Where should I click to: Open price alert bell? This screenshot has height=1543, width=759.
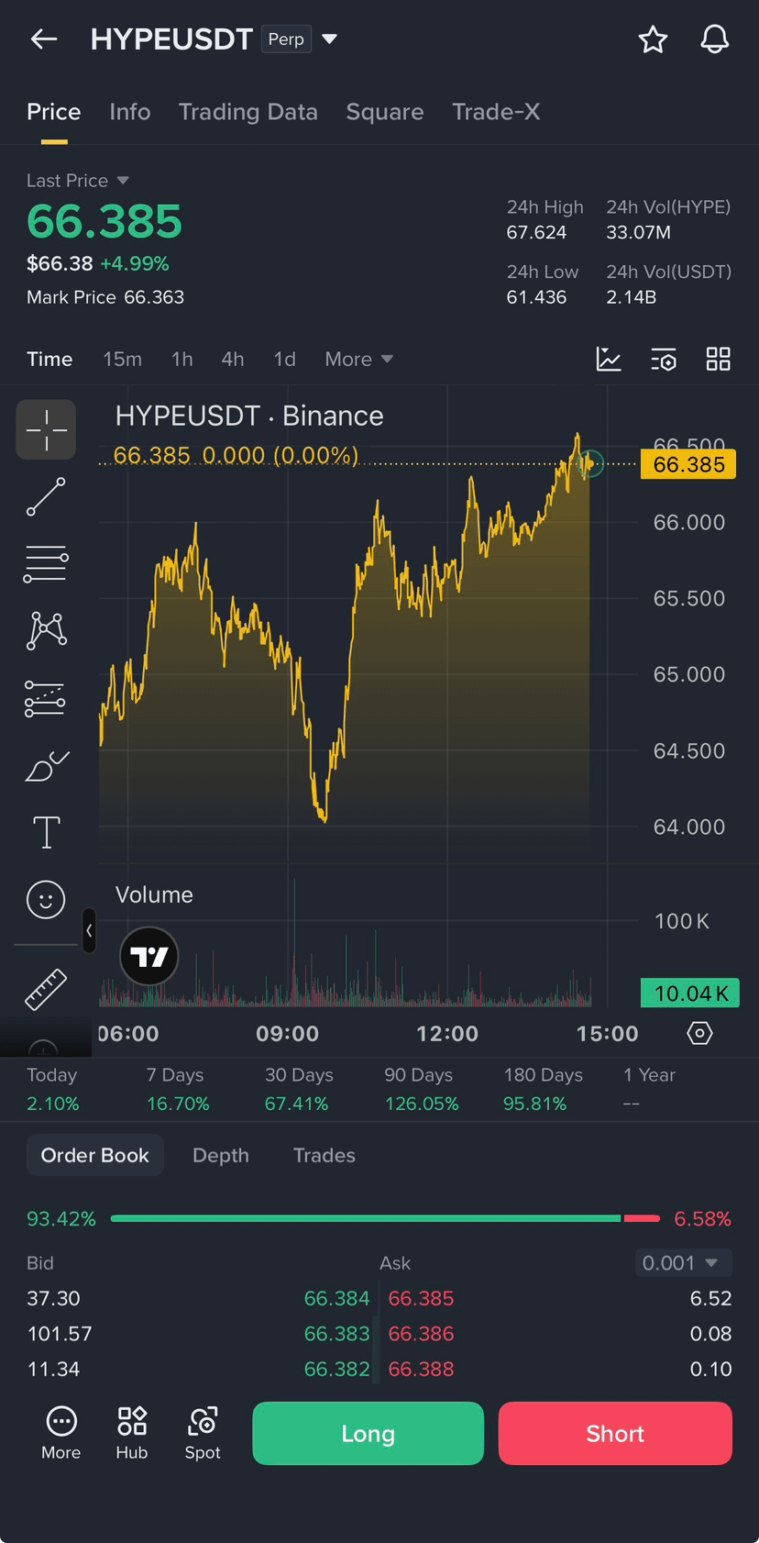coord(715,39)
